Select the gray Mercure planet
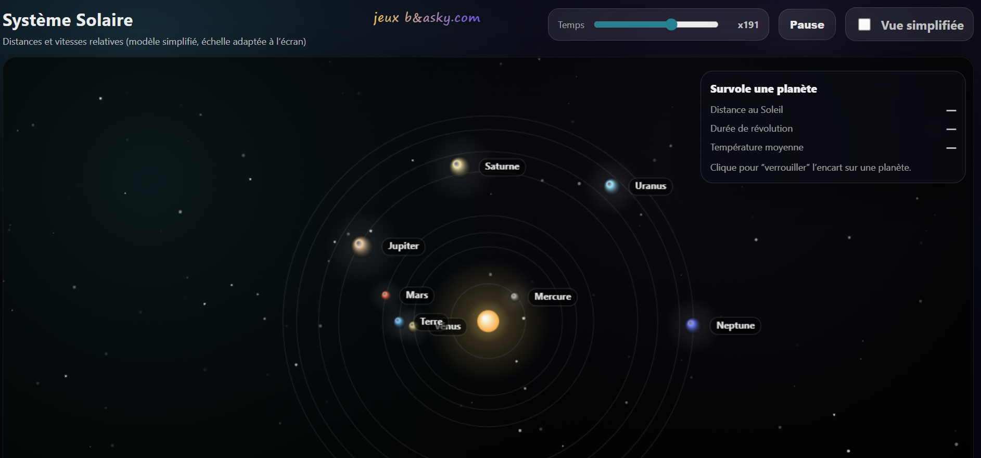981x458 pixels. coord(514,297)
